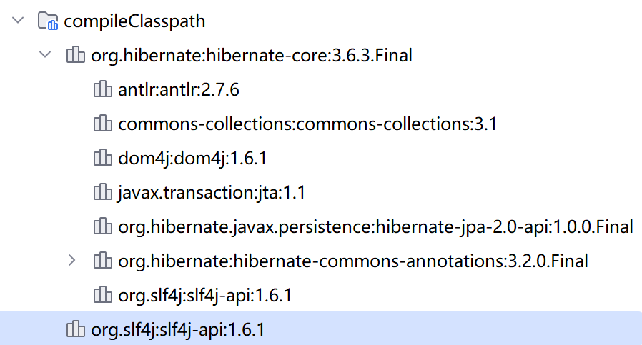Collapse the compileClasspath node
642x345 pixels.
pos(17,21)
